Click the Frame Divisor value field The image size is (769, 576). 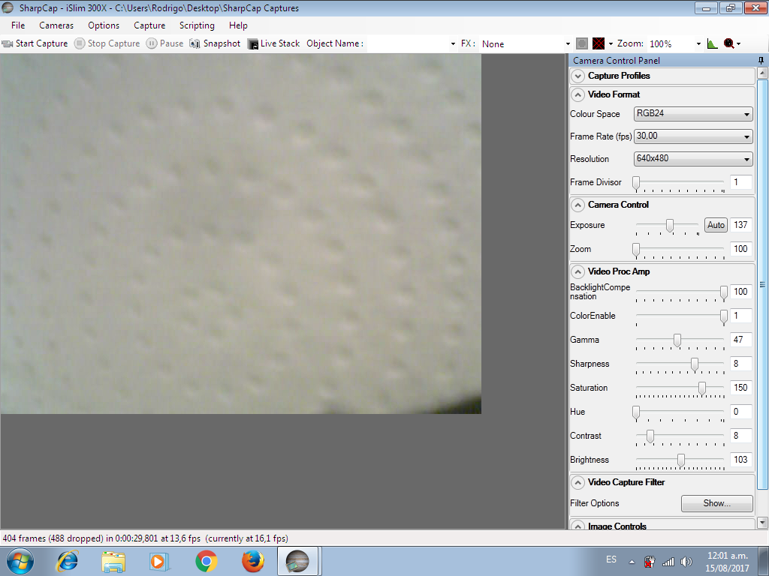click(740, 182)
